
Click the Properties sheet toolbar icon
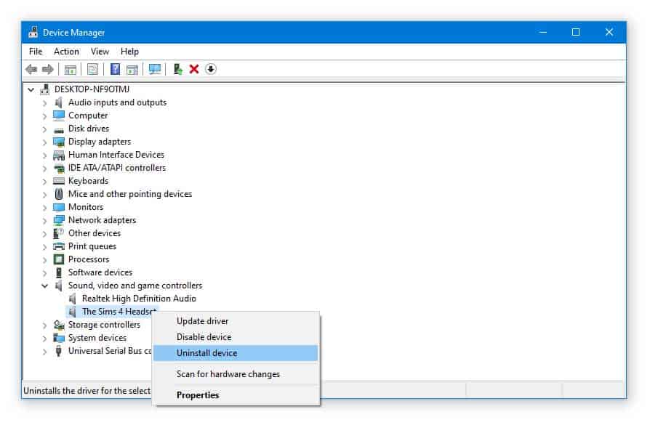pyautogui.click(x=93, y=69)
